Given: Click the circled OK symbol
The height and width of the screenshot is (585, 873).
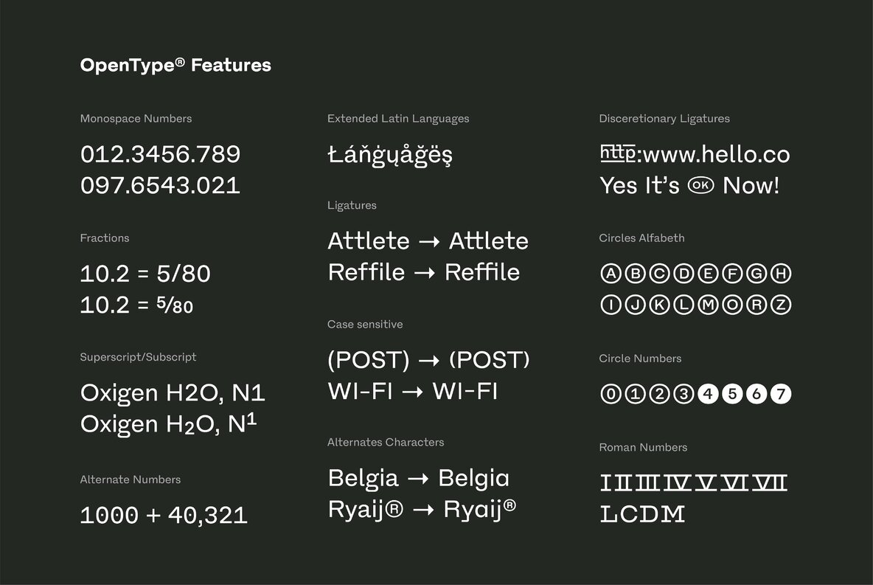Looking at the screenshot, I should pos(700,185).
